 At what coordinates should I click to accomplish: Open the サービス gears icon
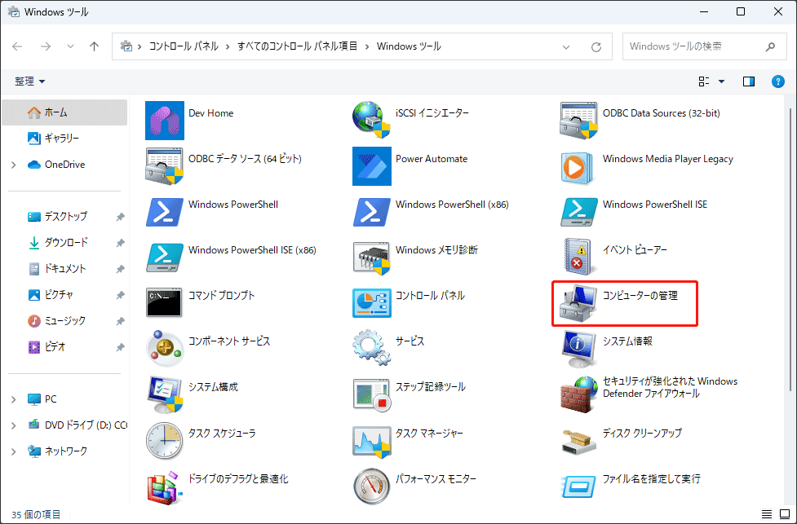pos(371,349)
